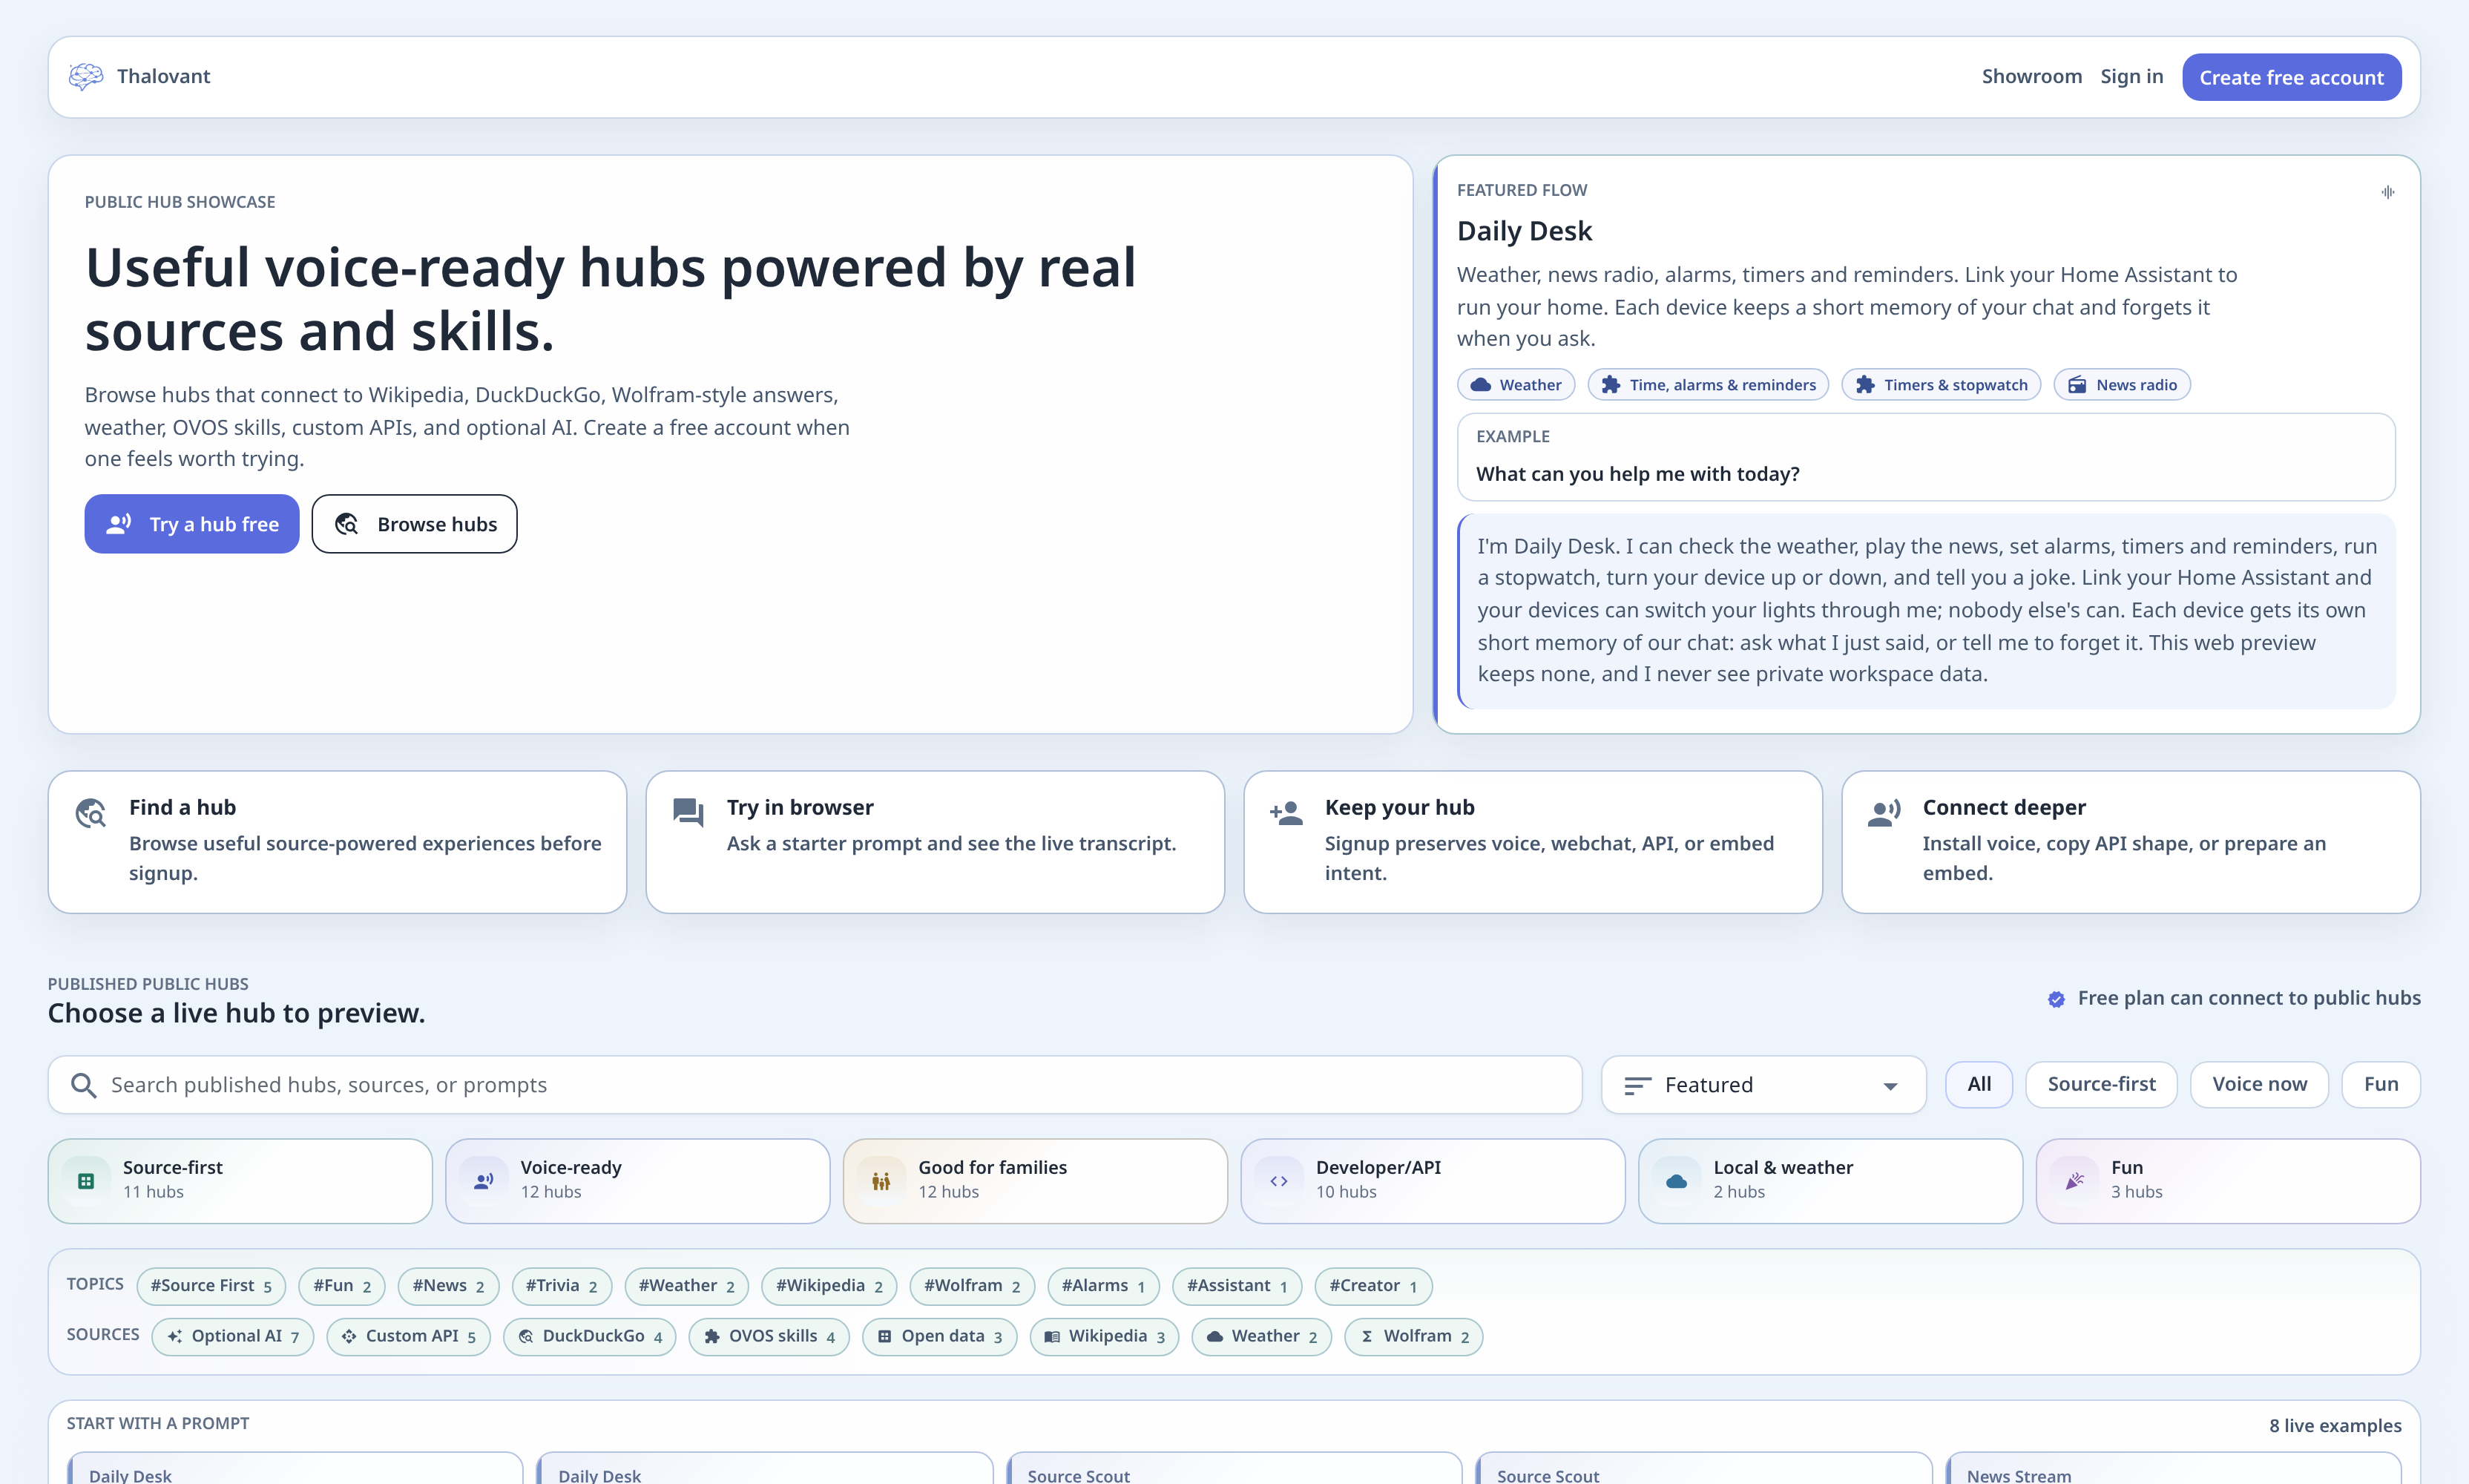Click the Source-first grid category icon
Screen dimensions: 2469x1484
point(86,1181)
